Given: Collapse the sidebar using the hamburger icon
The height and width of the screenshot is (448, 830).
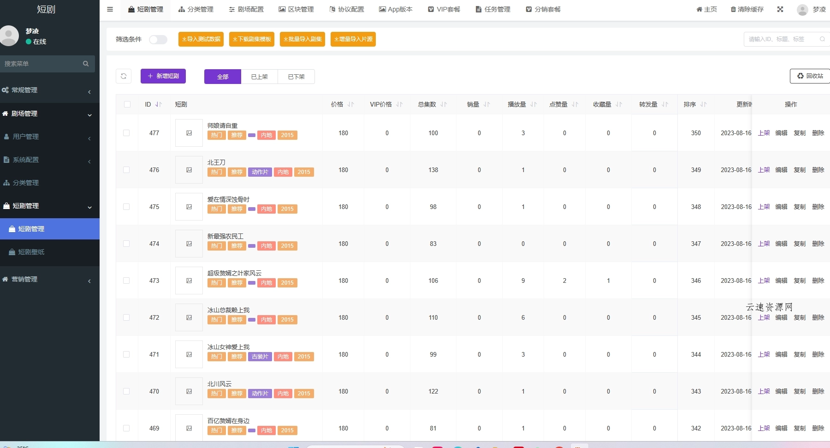Looking at the screenshot, I should click(x=110, y=9).
